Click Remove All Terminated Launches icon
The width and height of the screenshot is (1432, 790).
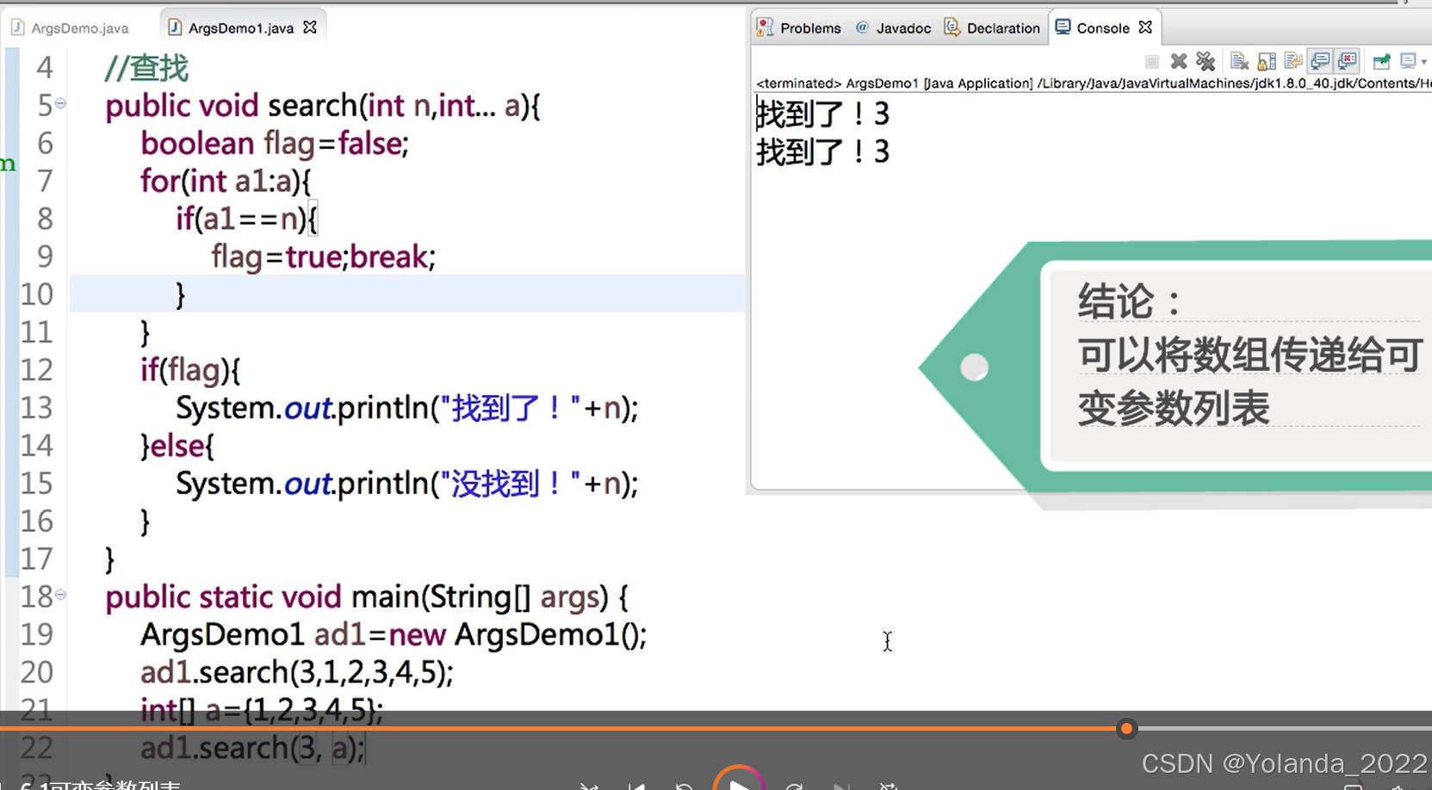click(x=1206, y=61)
